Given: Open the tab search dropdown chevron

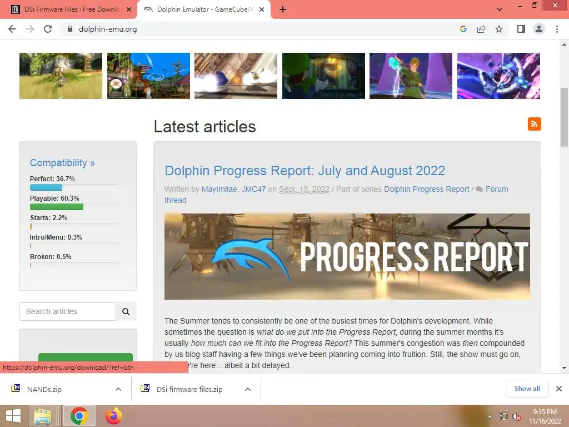Looking at the screenshot, I should tap(500, 9).
